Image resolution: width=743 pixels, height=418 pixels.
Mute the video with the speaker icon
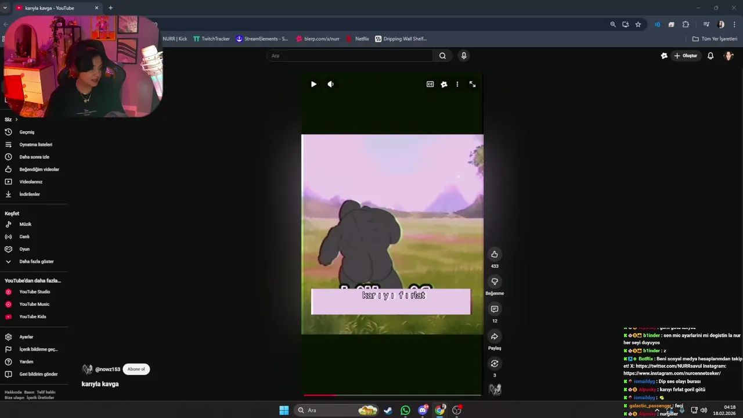330,84
